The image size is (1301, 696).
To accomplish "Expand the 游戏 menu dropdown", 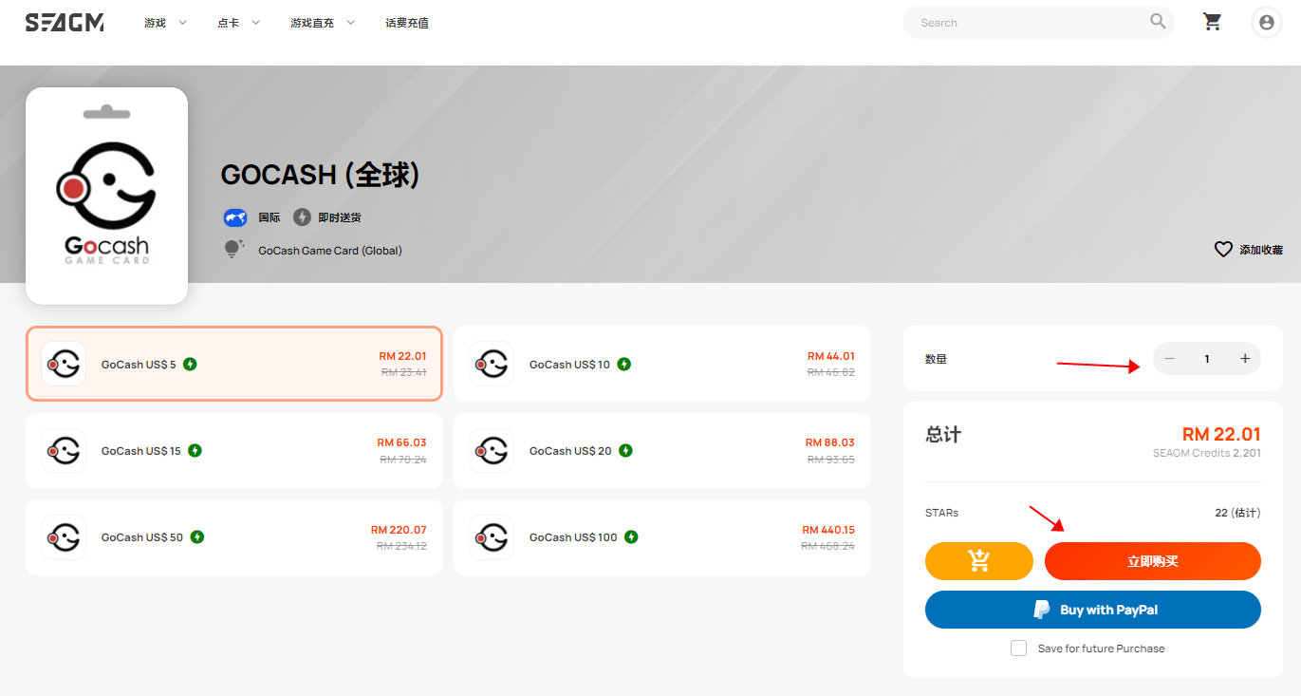I will (166, 23).
